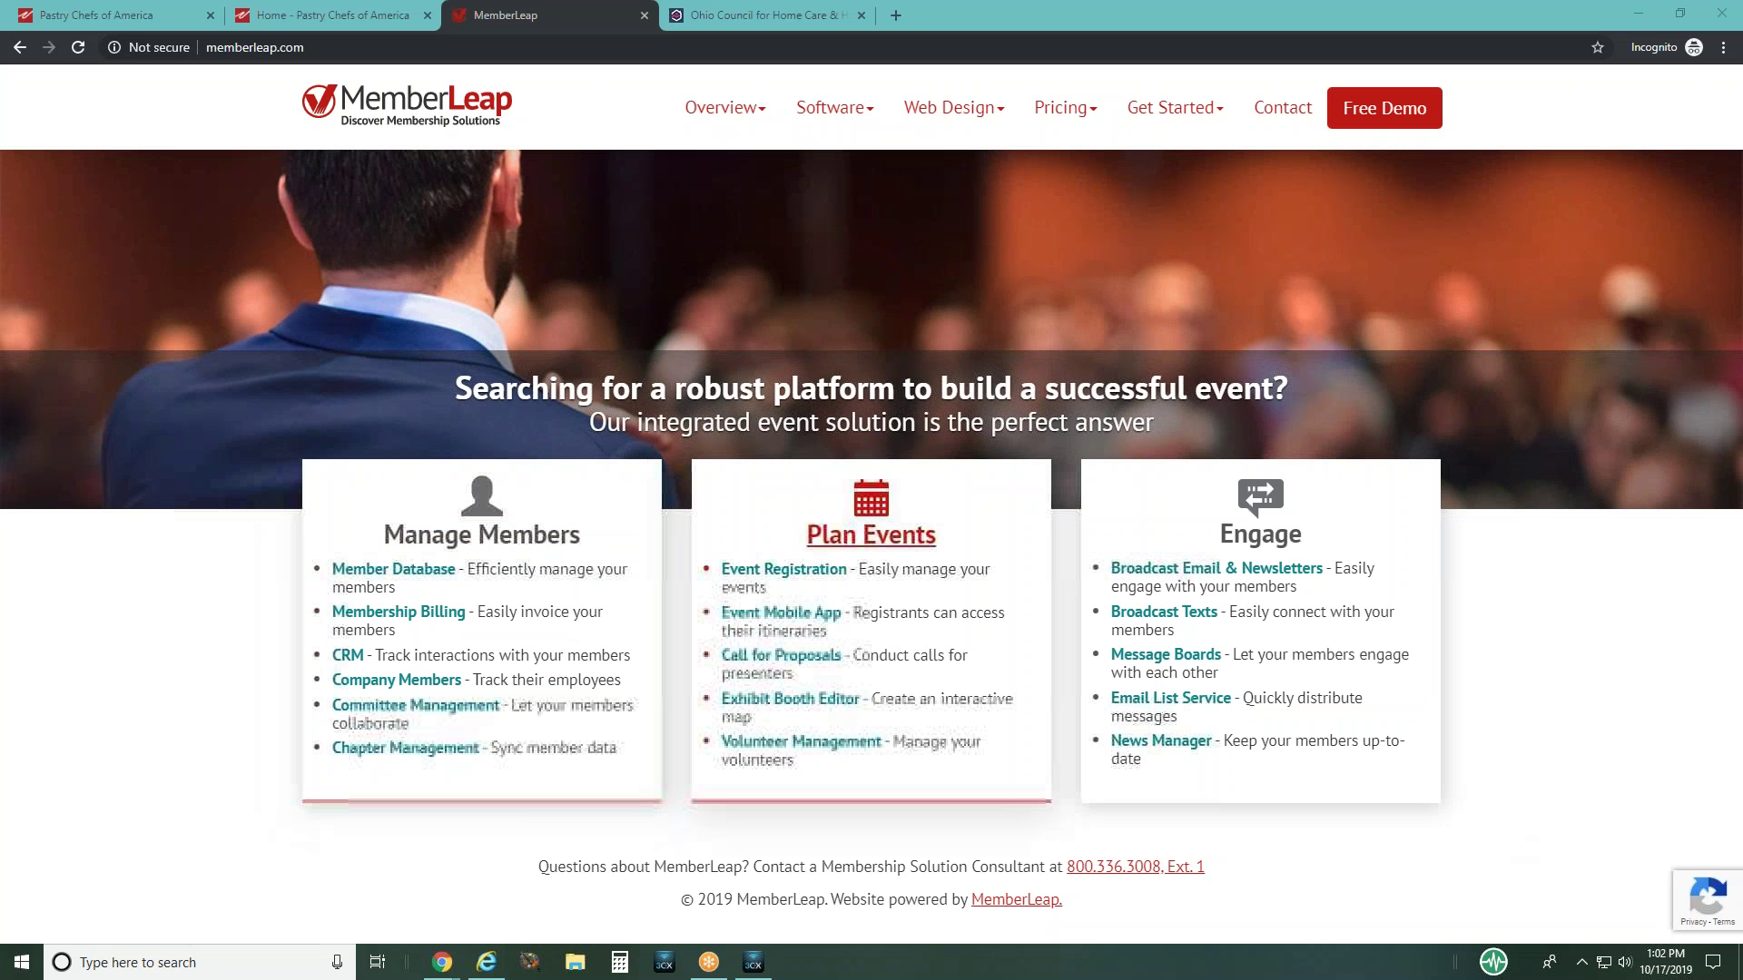This screenshot has height=980, width=1743.
Task: Open the News Manager link
Action: click(x=1161, y=740)
